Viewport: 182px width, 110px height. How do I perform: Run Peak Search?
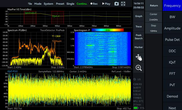pos(139,37)
